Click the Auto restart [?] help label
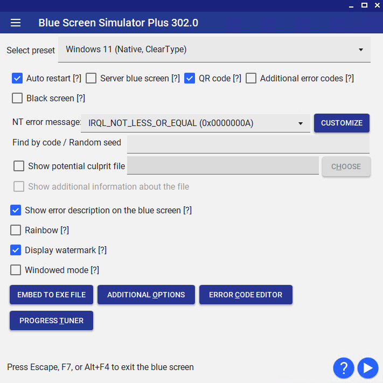 pyautogui.click(x=54, y=79)
